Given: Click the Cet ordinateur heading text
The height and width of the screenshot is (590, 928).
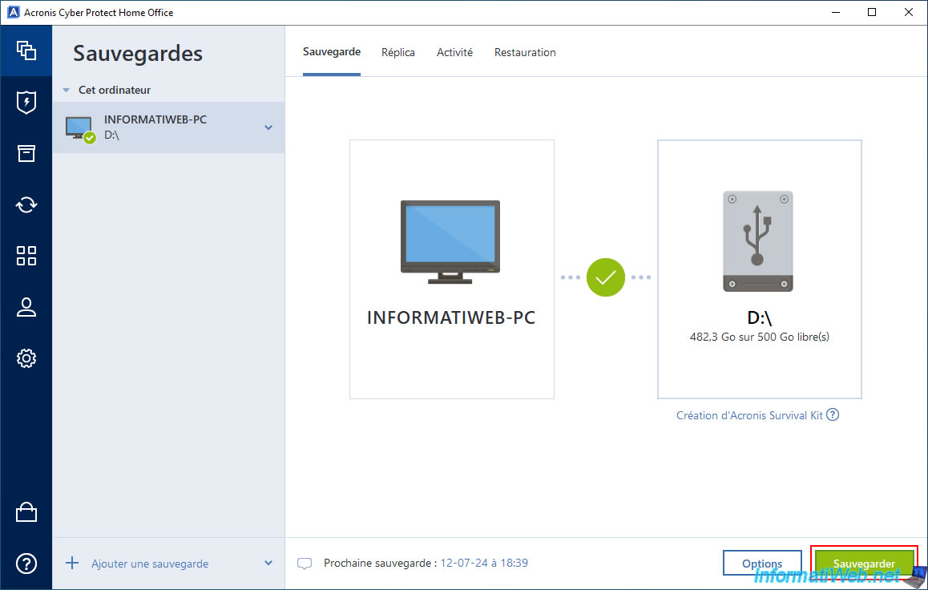Looking at the screenshot, I should [x=115, y=90].
